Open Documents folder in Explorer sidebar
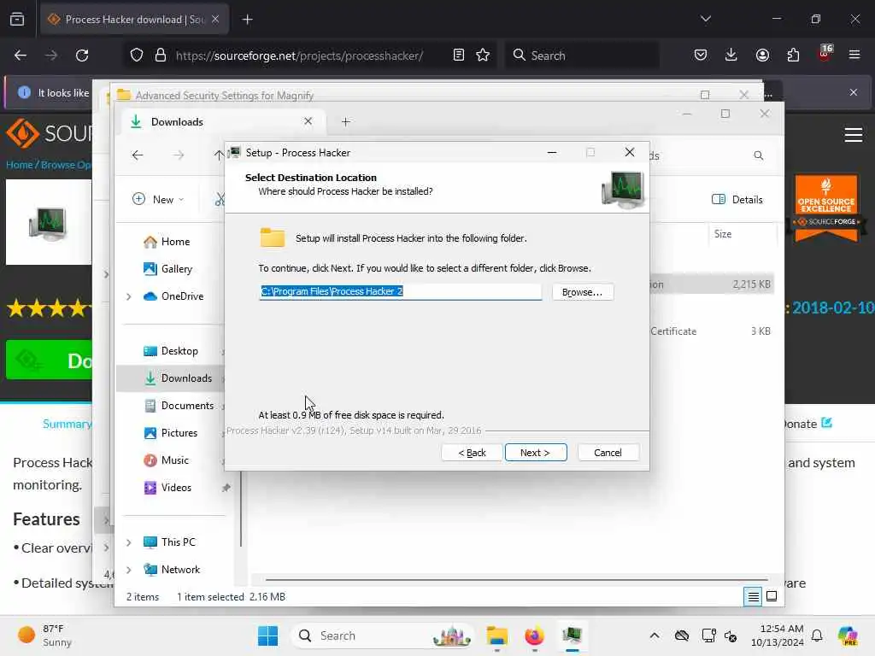The image size is (875, 656). 179,406
